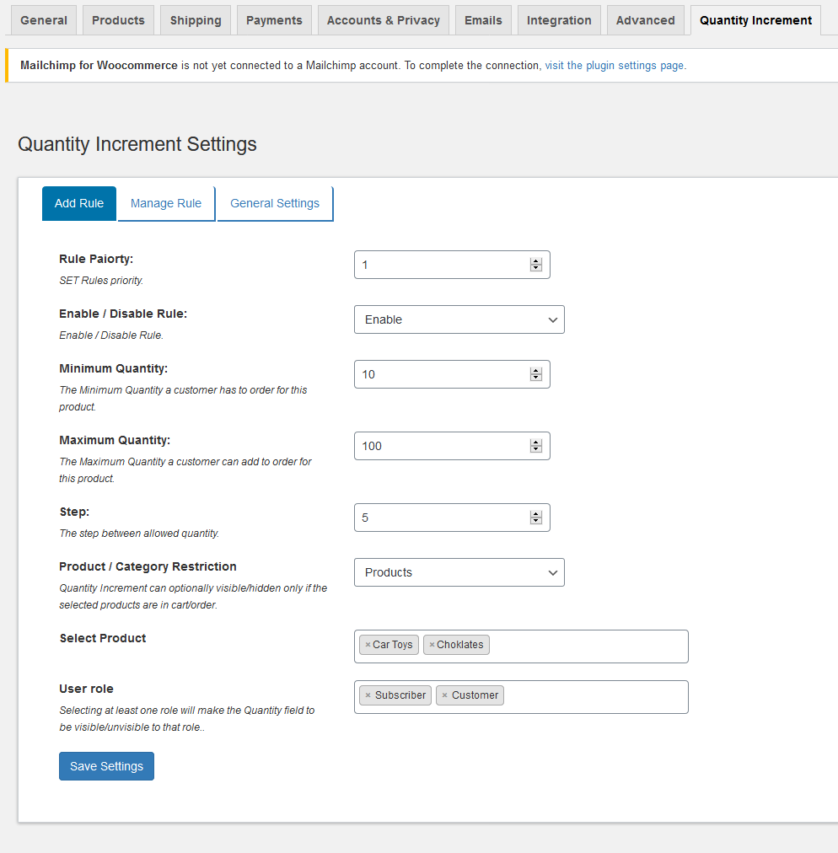Switch to the Products settings tab
The height and width of the screenshot is (853, 838).
pyautogui.click(x=117, y=19)
